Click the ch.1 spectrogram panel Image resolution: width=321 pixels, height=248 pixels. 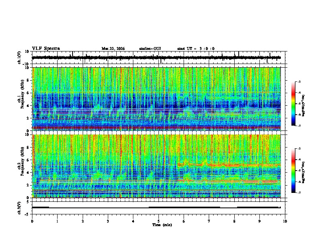tap(156, 99)
